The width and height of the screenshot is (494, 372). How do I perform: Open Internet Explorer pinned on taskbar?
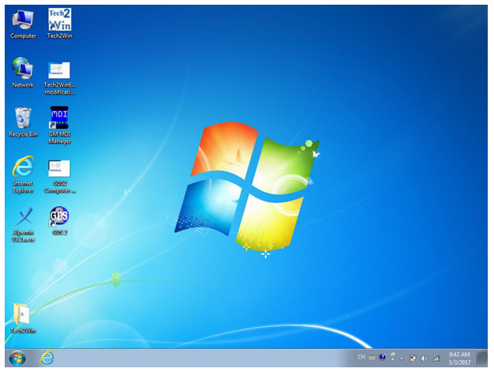click(47, 358)
